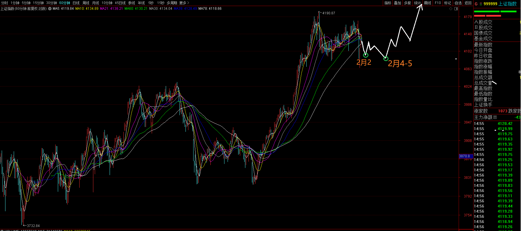This screenshot has width=525, height=231.
Task: Open the 多周期 view
Action: point(172,3)
